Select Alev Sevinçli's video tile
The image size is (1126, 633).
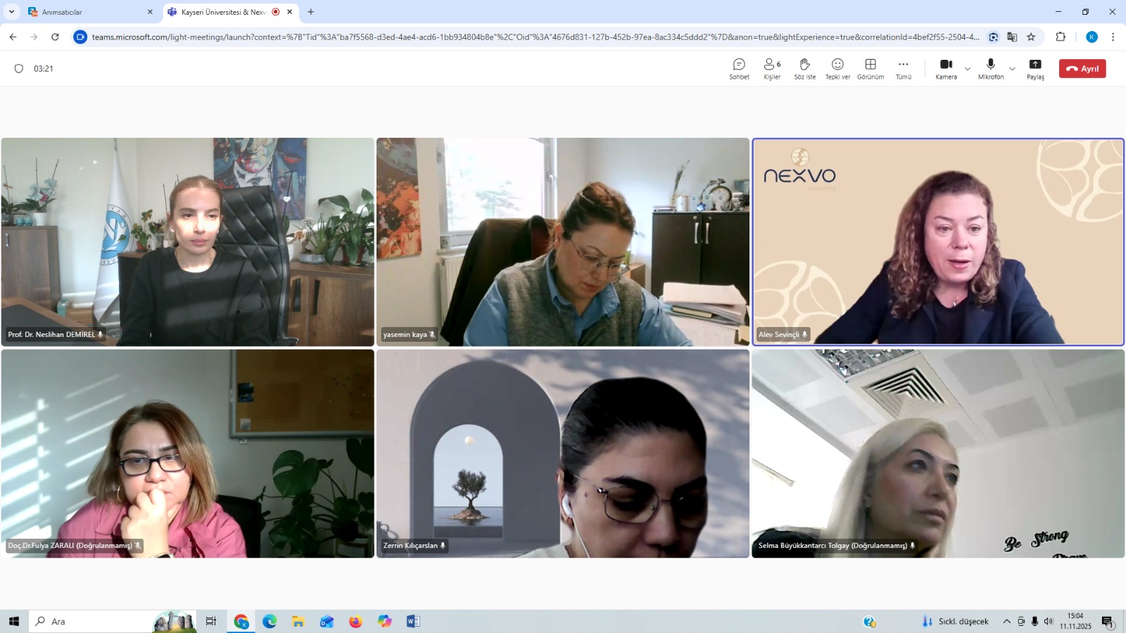click(x=937, y=241)
